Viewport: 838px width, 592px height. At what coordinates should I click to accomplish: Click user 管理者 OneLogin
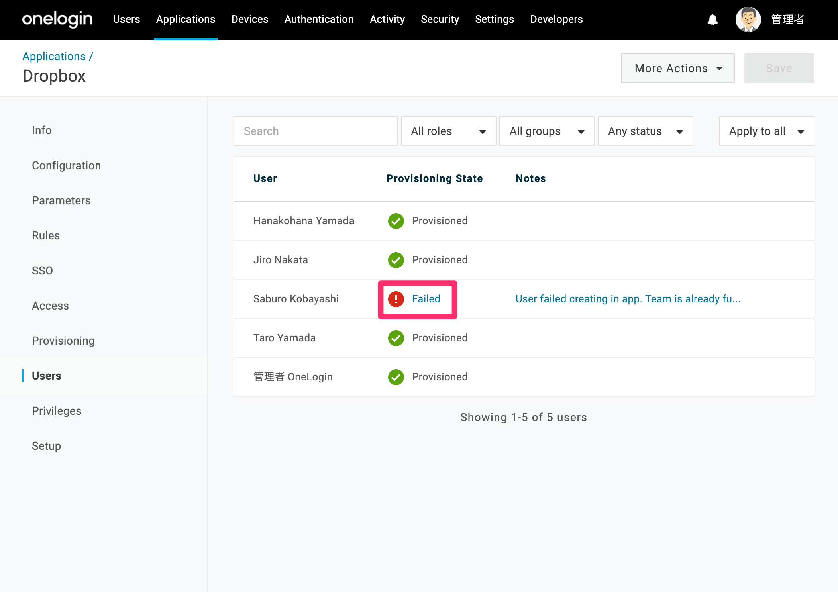coord(293,377)
